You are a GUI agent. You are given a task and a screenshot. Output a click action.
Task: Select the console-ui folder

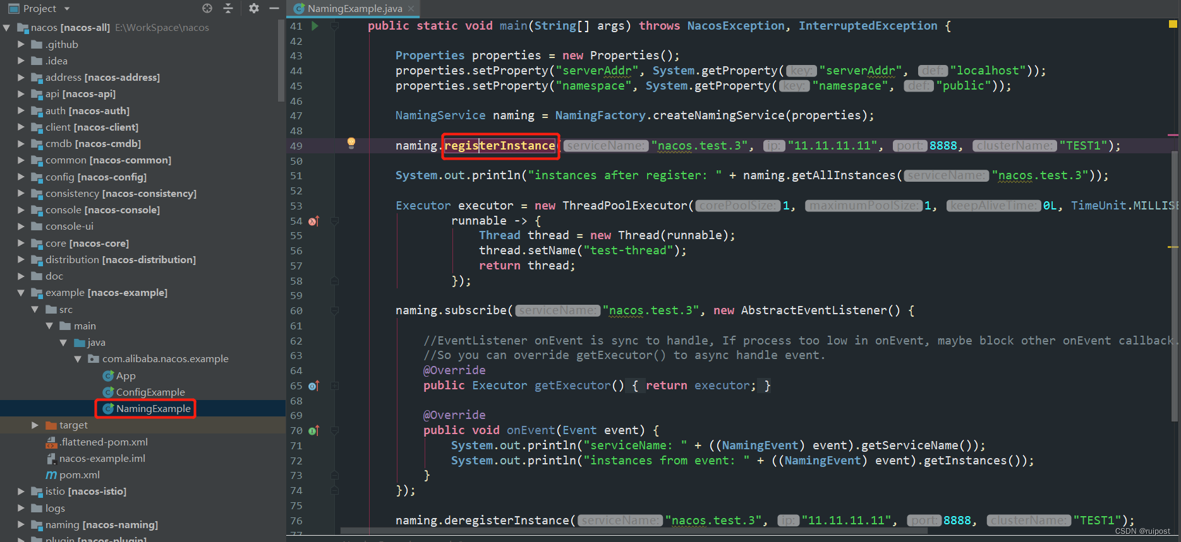pyautogui.click(x=70, y=226)
